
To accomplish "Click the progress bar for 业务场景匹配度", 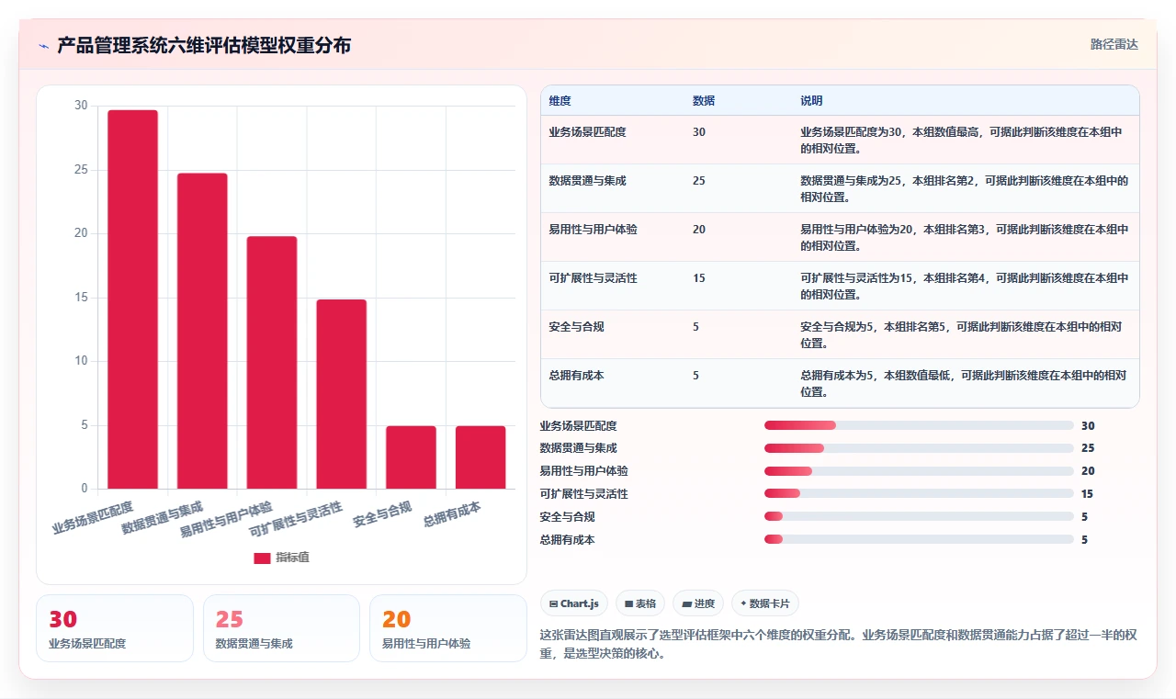I will tap(919, 425).
